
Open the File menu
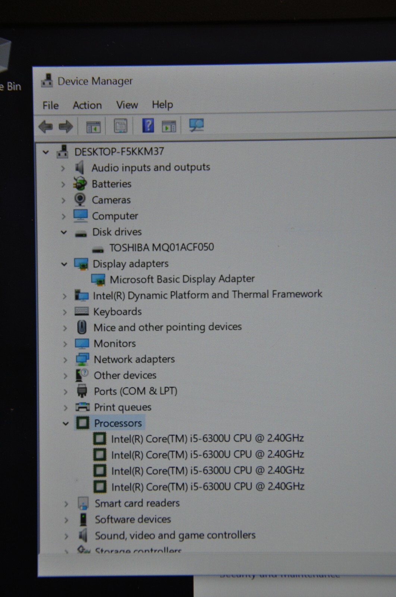(x=50, y=106)
